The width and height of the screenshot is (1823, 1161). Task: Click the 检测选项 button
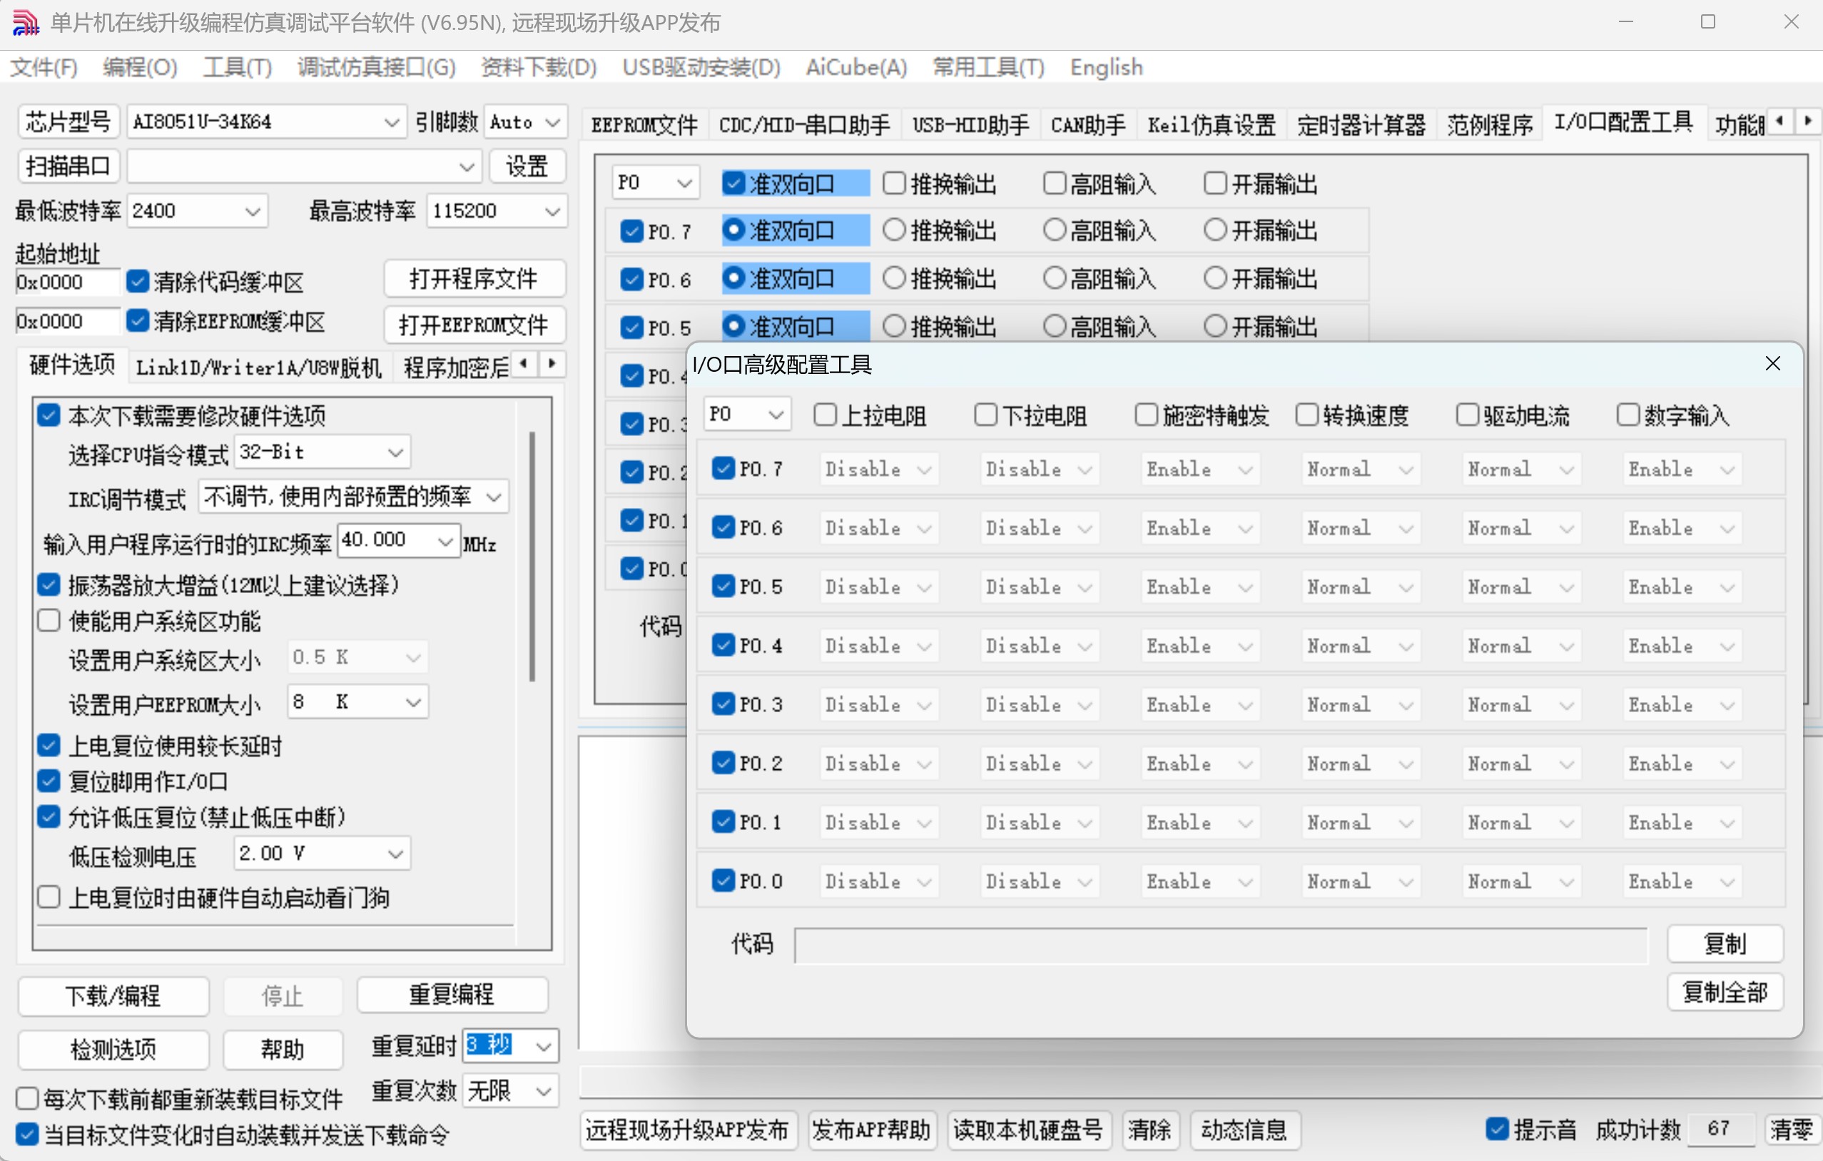tap(113, 1049)
